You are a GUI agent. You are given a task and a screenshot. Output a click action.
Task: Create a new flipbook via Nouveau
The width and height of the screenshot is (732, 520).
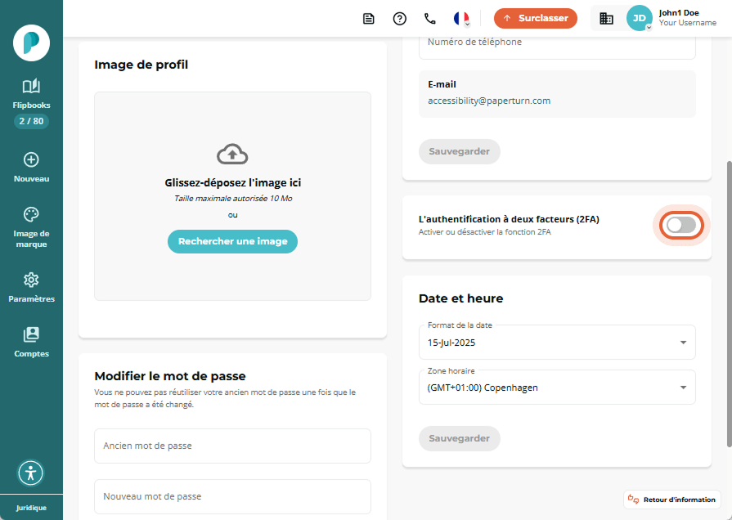(31, 168)
